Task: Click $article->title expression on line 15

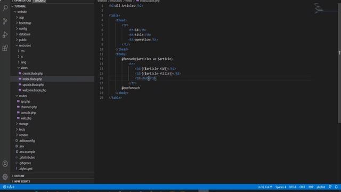Action: (158, 74)
